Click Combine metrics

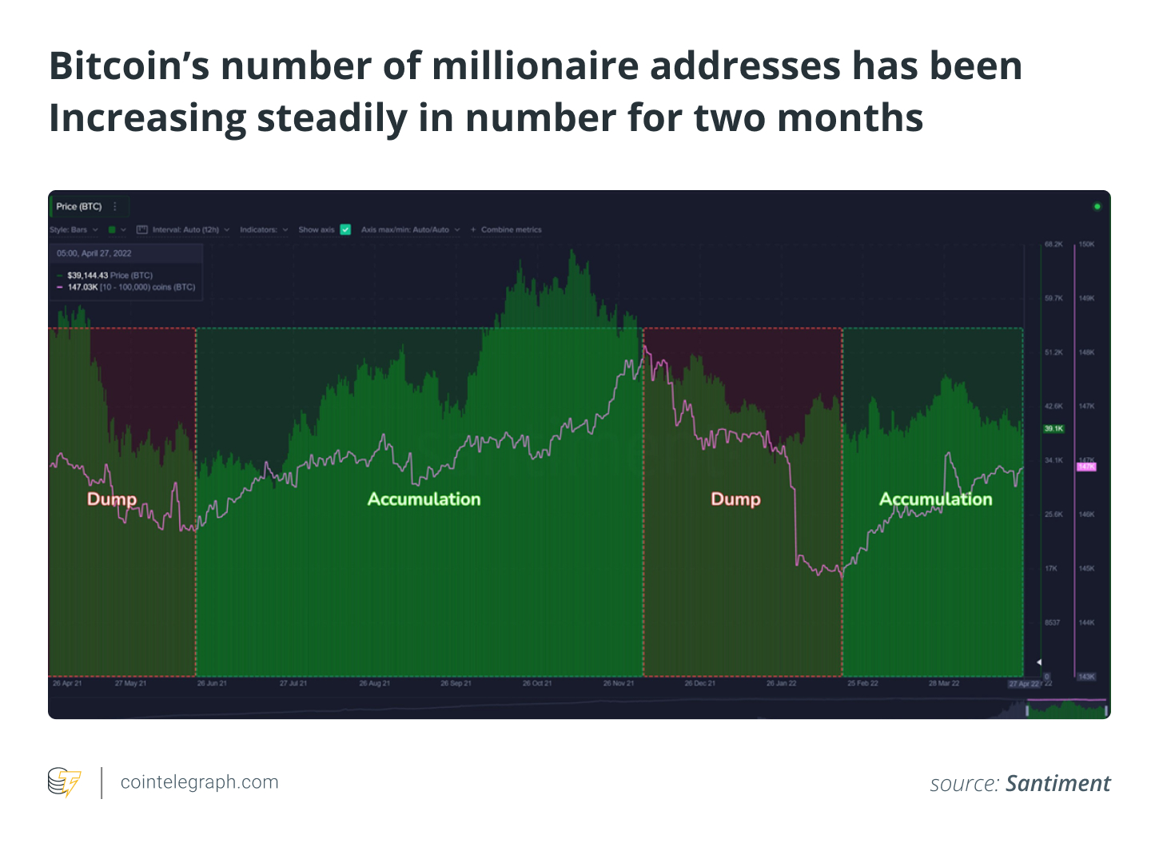click(511, 229)
